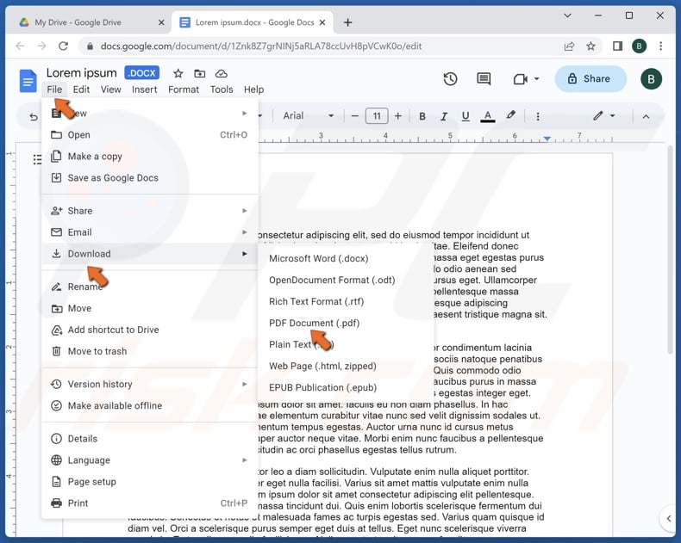Image resolution: width=681 pixels, height=543 pixels.
Task: Open the Help menu
Action: 253,89
